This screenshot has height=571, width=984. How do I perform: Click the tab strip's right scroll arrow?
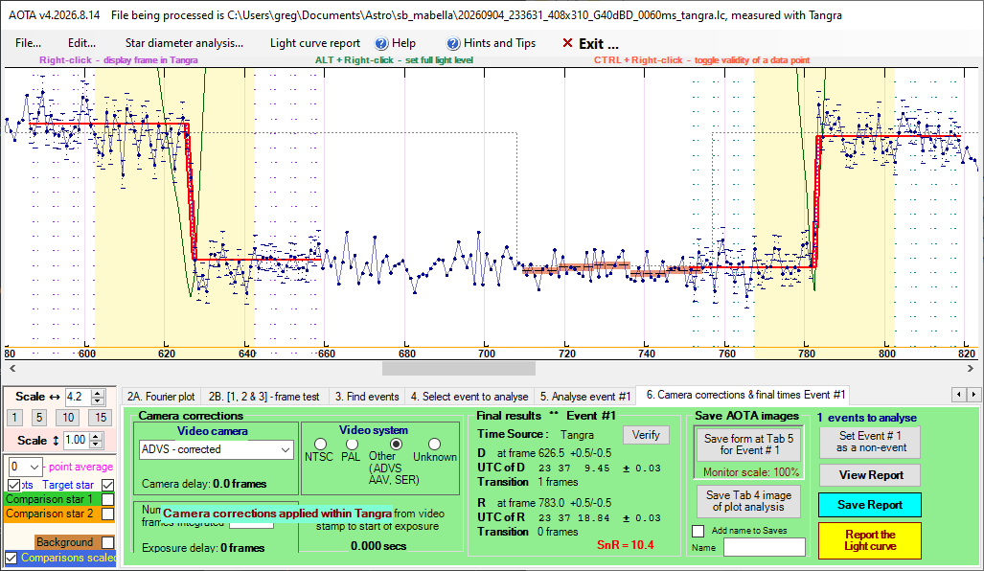coord(973,395)
